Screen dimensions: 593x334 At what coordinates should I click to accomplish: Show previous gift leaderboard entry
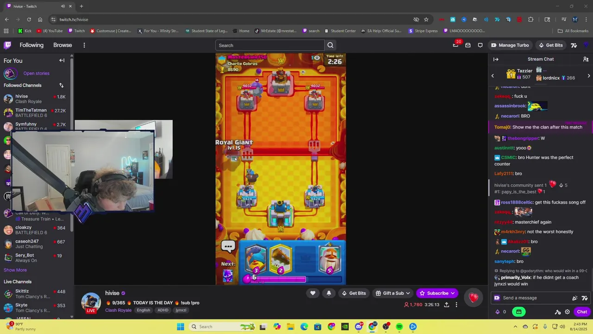[492, 76]
